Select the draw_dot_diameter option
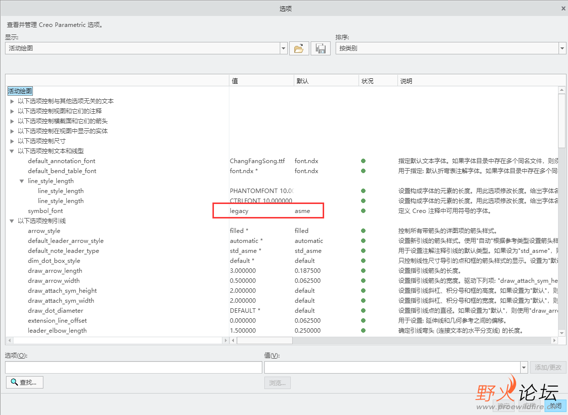 55,311
